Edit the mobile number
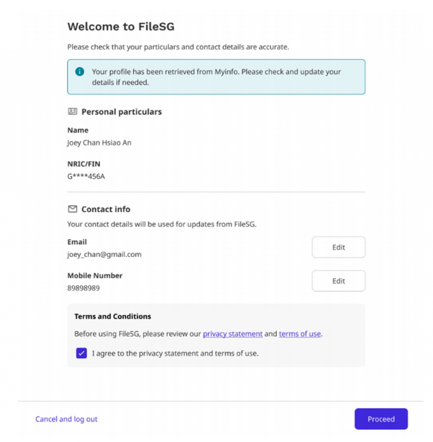The height and width of the screenshot is (442, 433). click(x=338, y=281)
